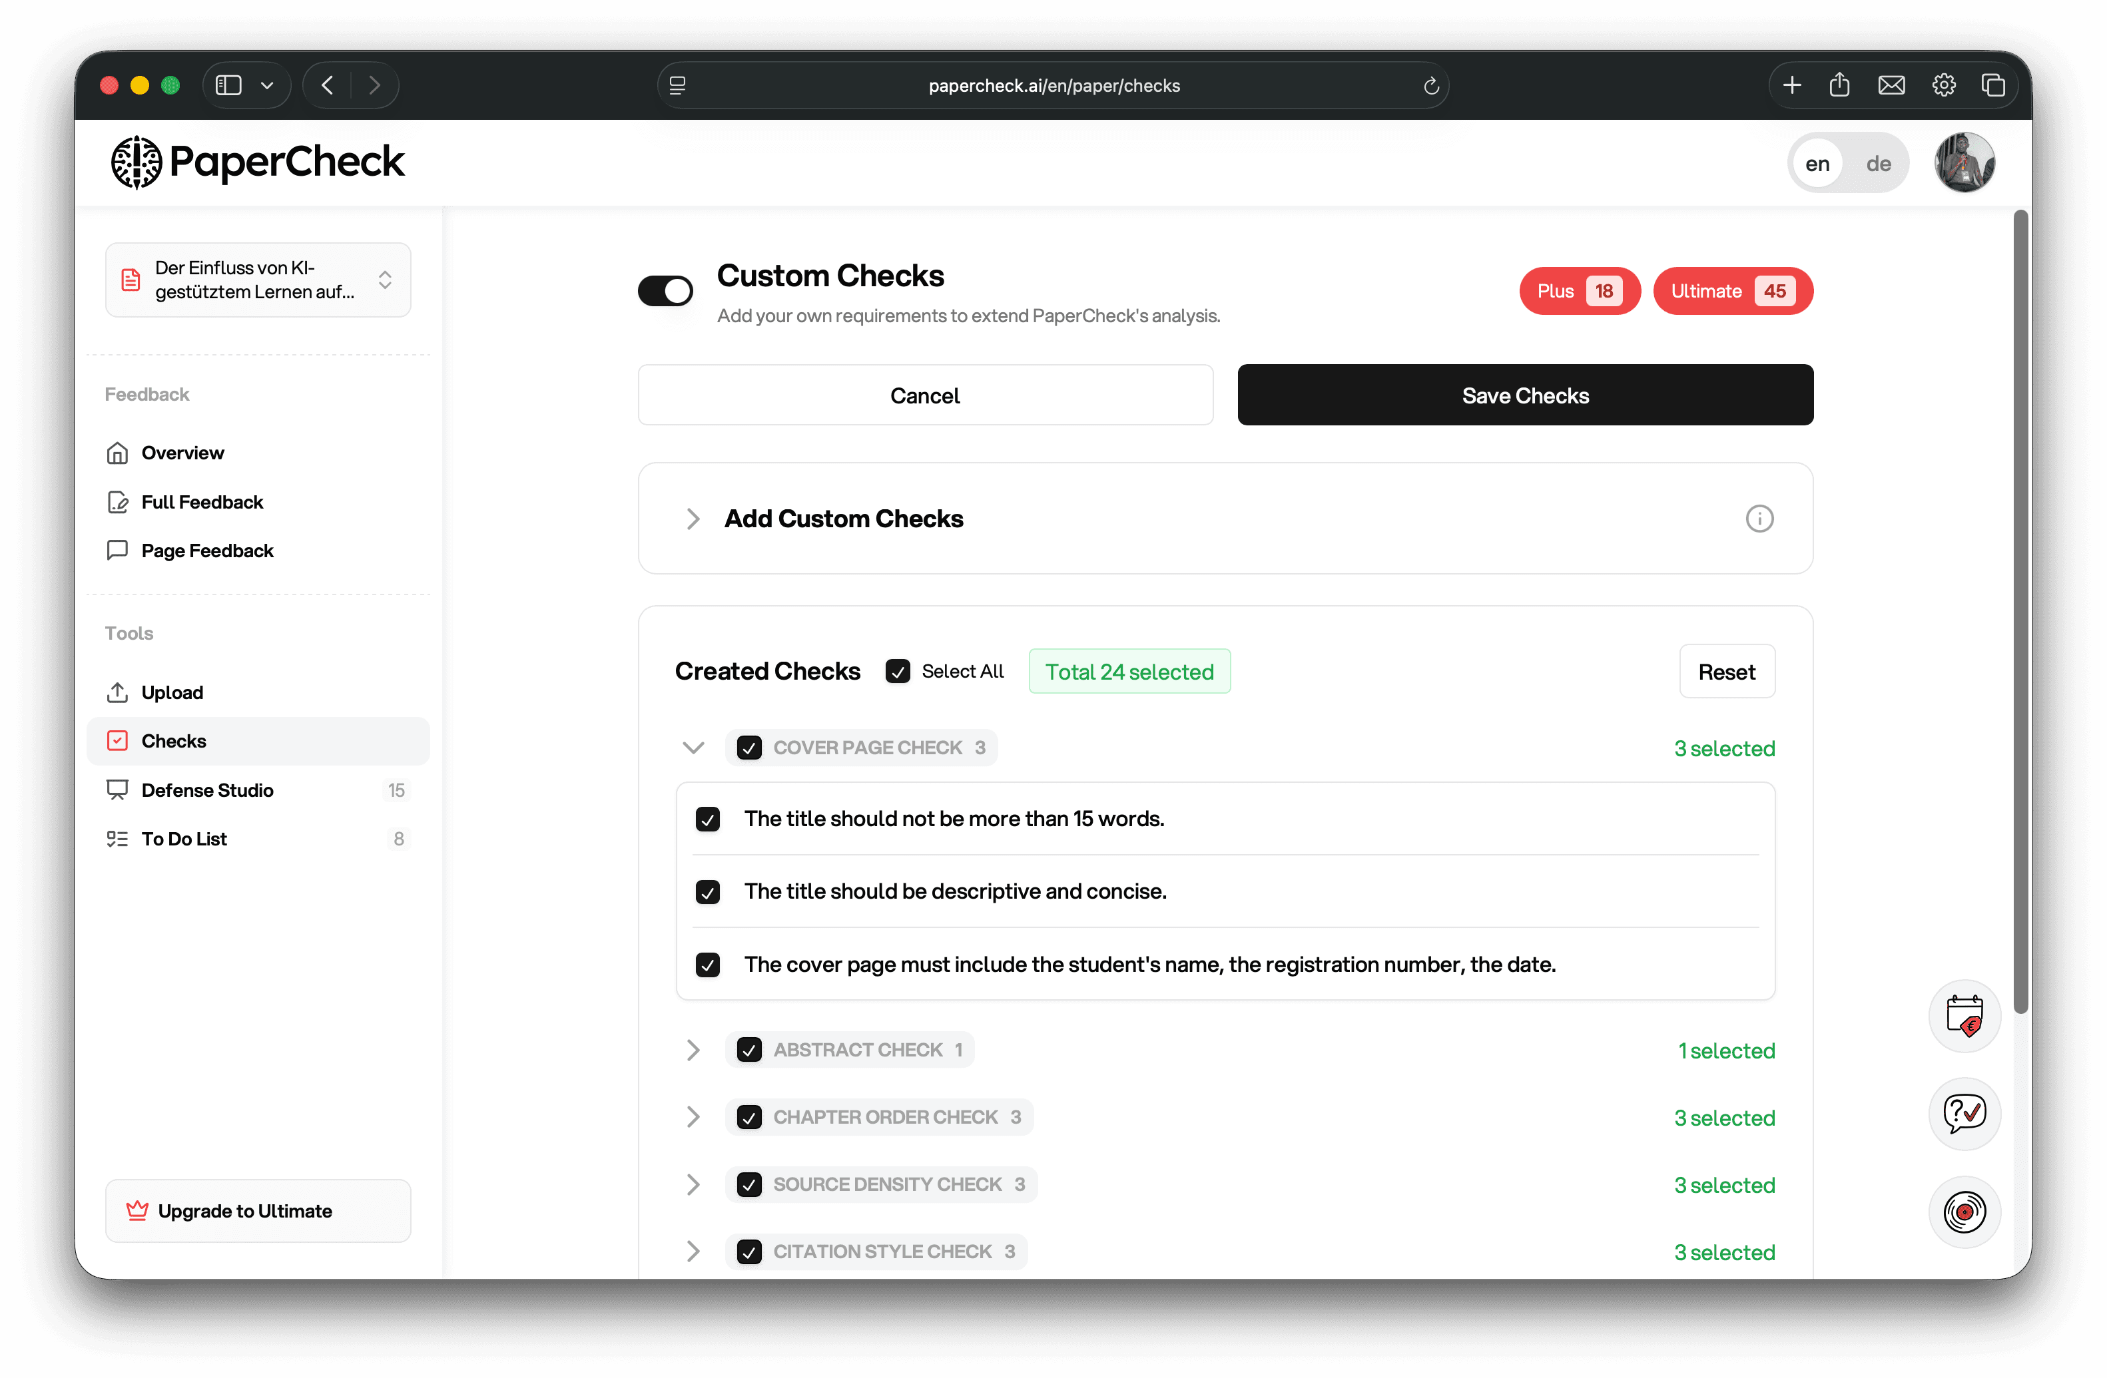Go to Full Feedback page

tap(202, 503)
